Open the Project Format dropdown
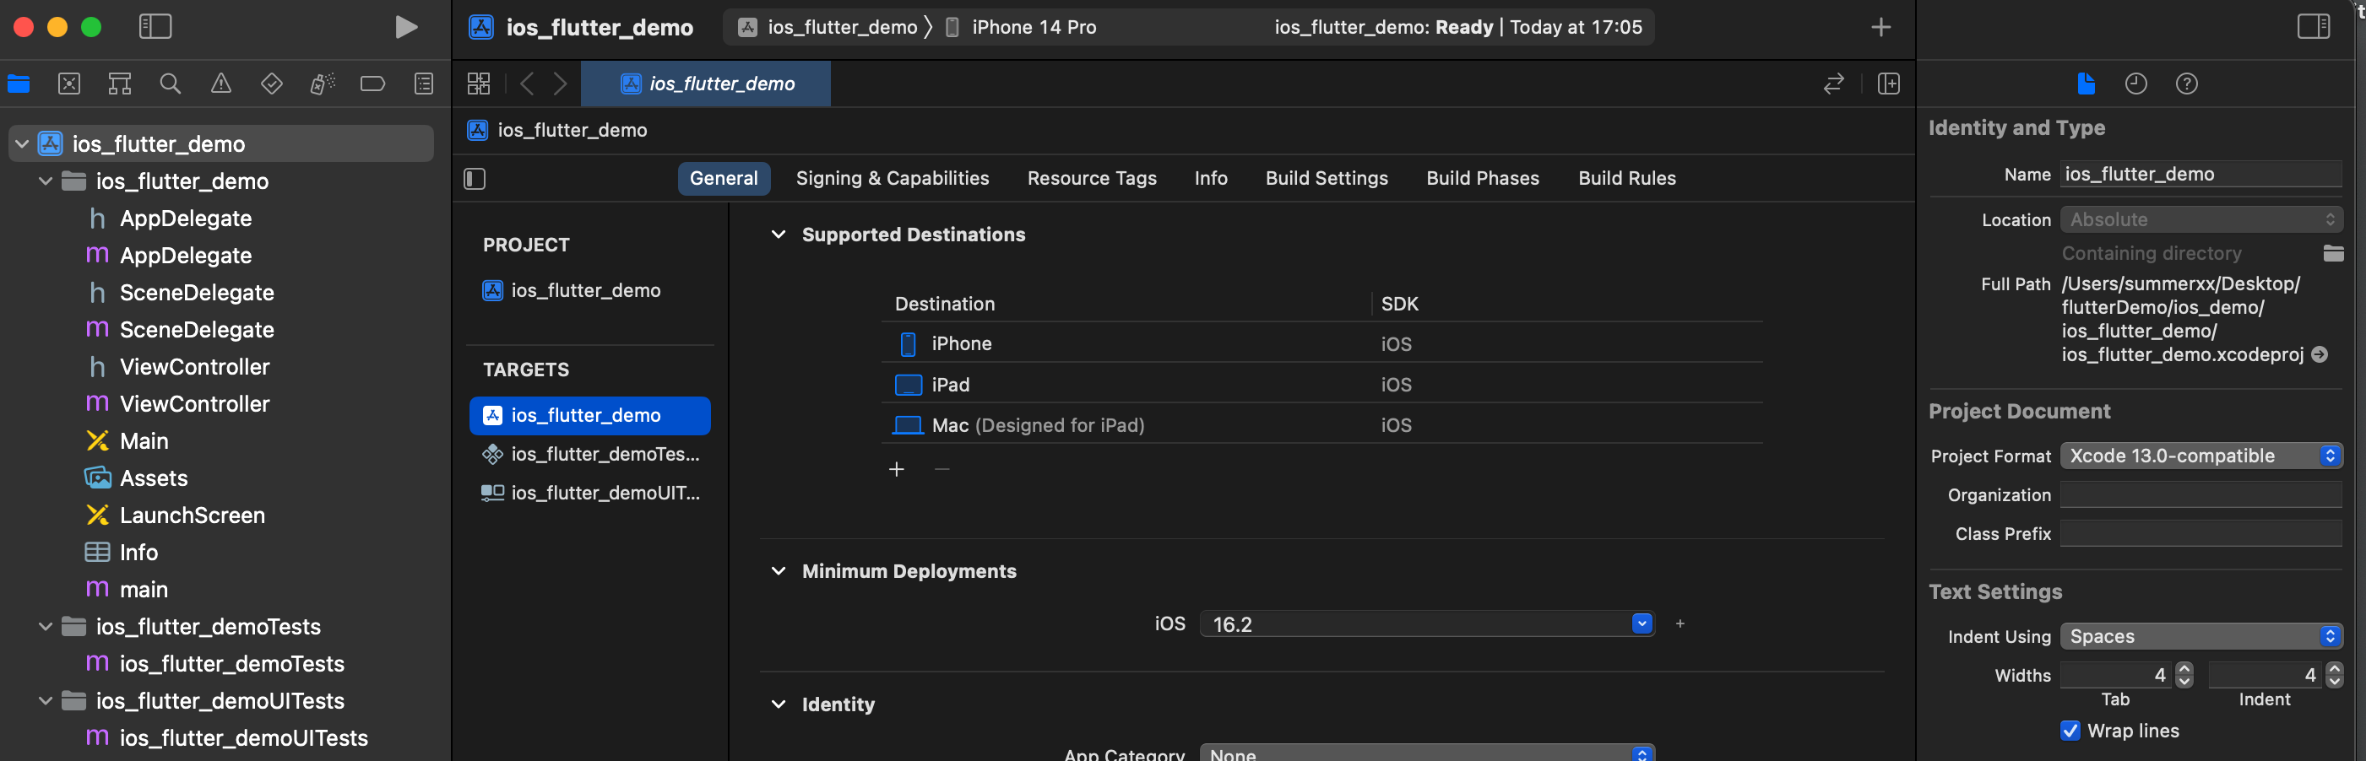This screenshot has width=2366, height=761. [2200, 456]
